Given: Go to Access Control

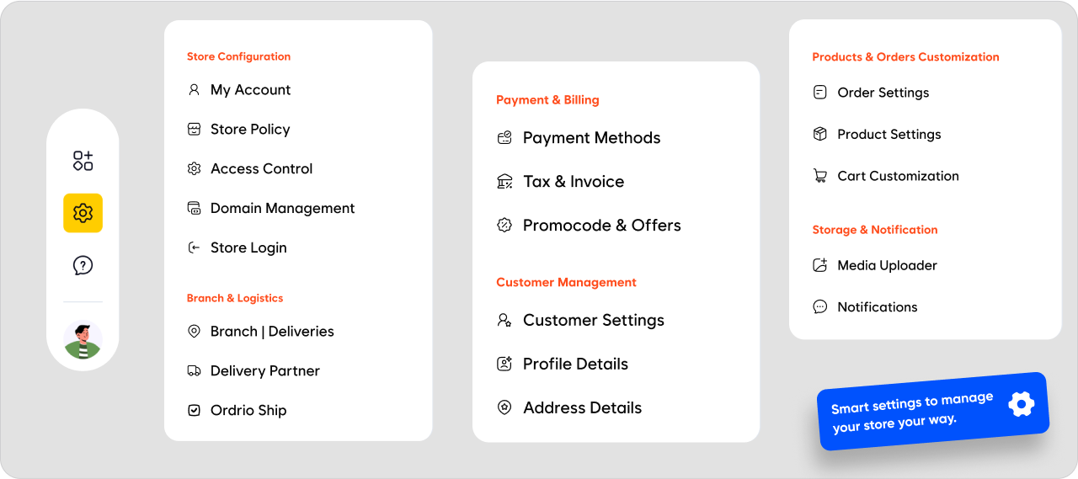Looking at the screenshot, I should click(x=261, y=169).
